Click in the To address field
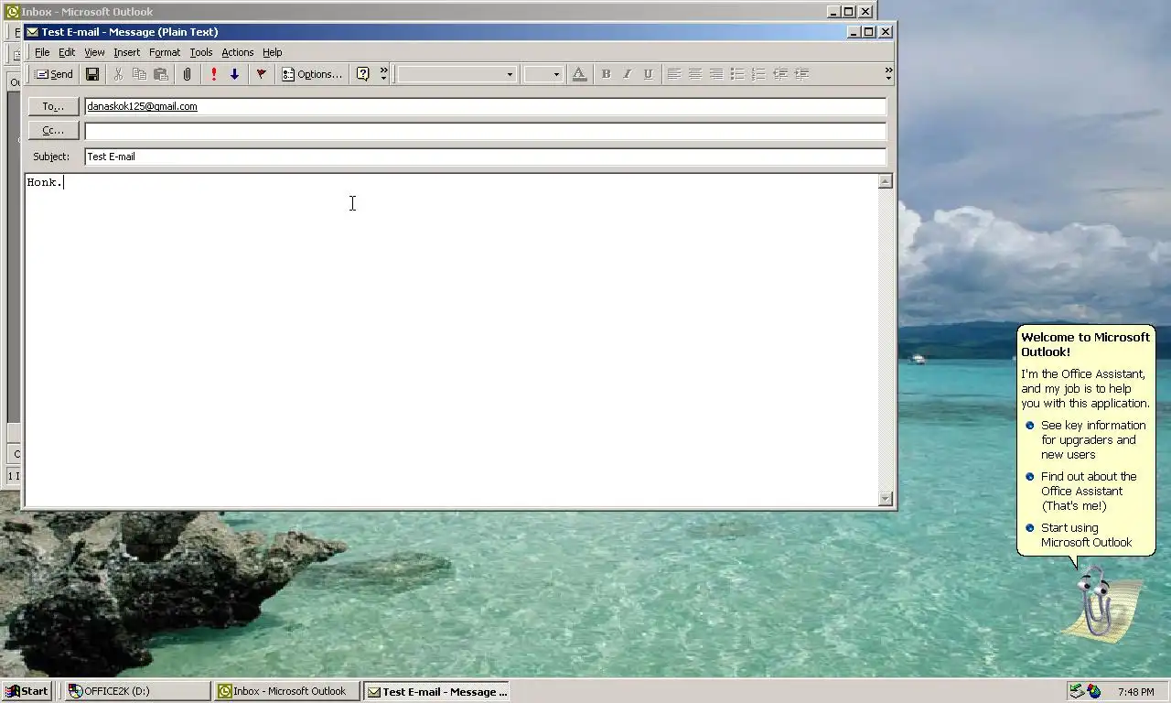Image resolution: width=1171 pixels, height=703 pixels. click(x=486, y=106)
